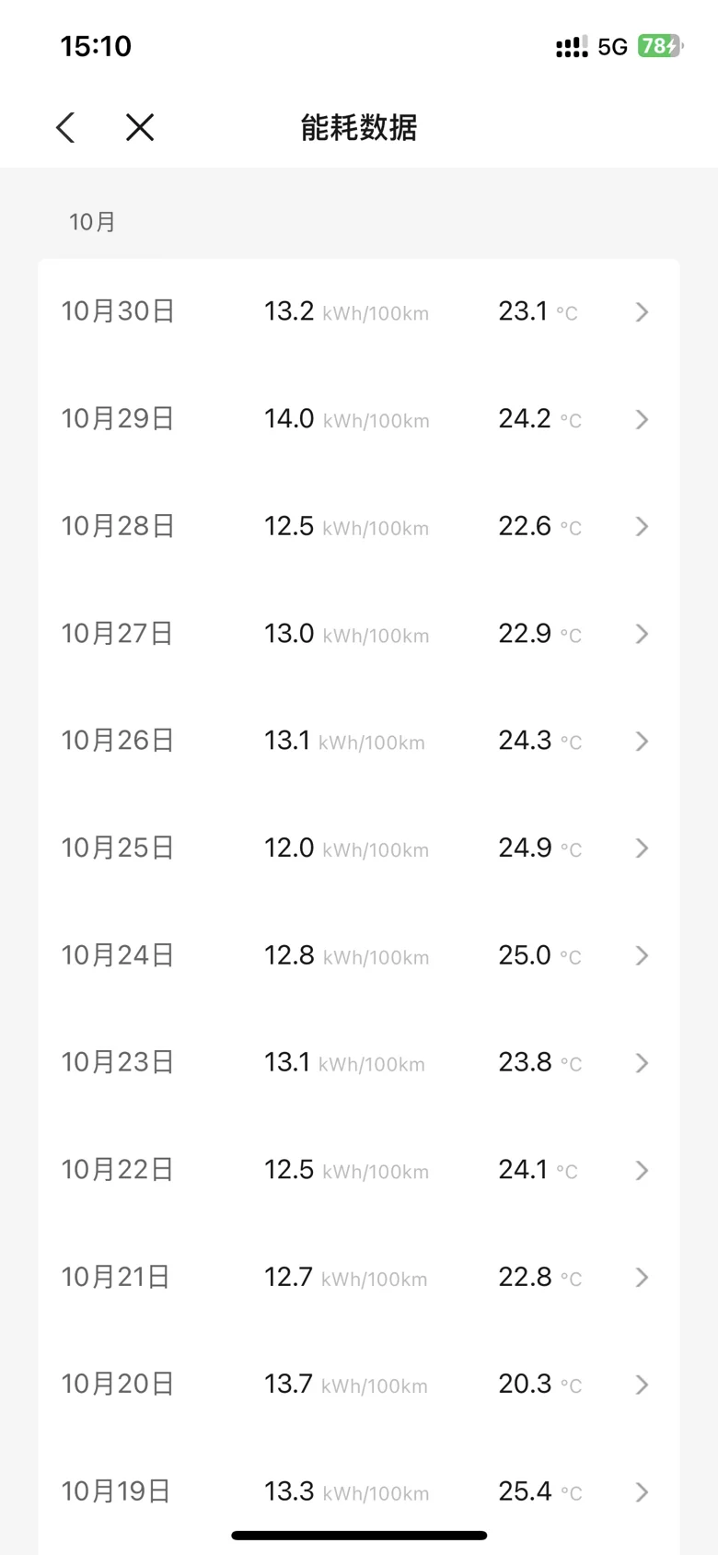Tap chevron next to 25.0 °C
This screenshot has width=718, height=1555.
tap(643, 955)
